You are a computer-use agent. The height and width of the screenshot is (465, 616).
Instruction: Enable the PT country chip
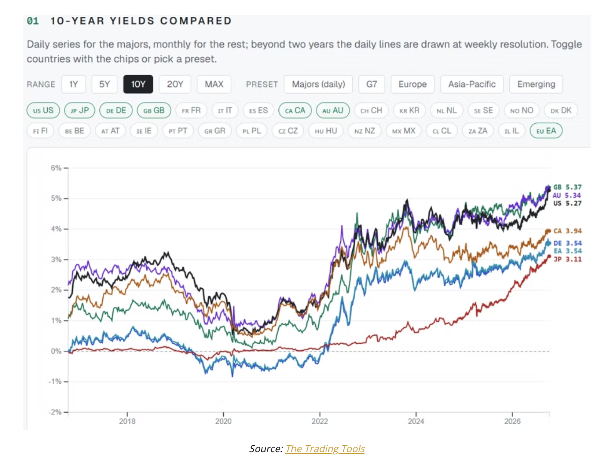tap(178, 131)
